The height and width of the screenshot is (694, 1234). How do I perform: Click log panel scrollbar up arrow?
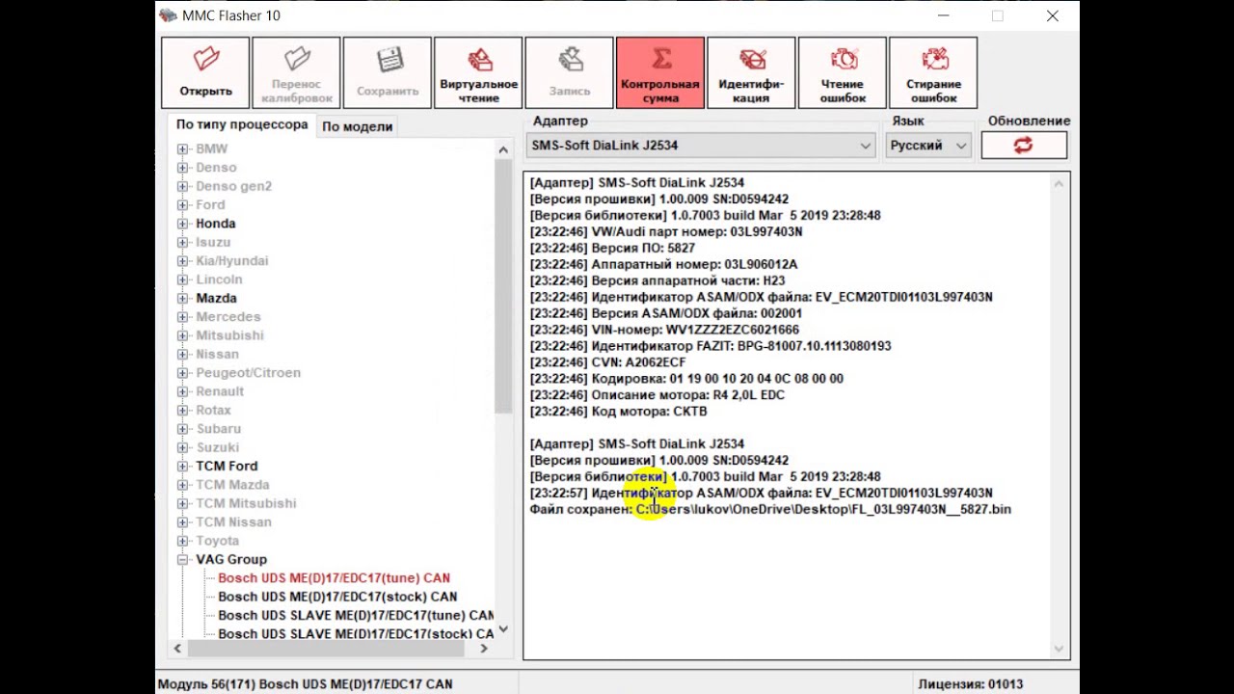(x=1060, y=183)
